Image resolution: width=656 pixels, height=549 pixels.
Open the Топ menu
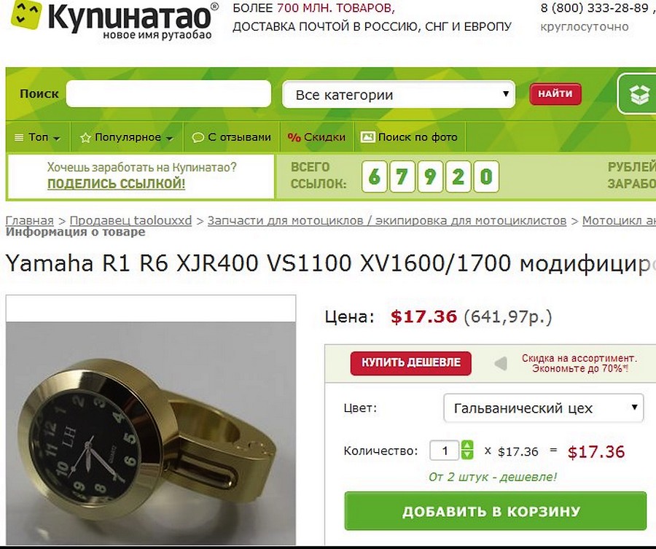38,137
